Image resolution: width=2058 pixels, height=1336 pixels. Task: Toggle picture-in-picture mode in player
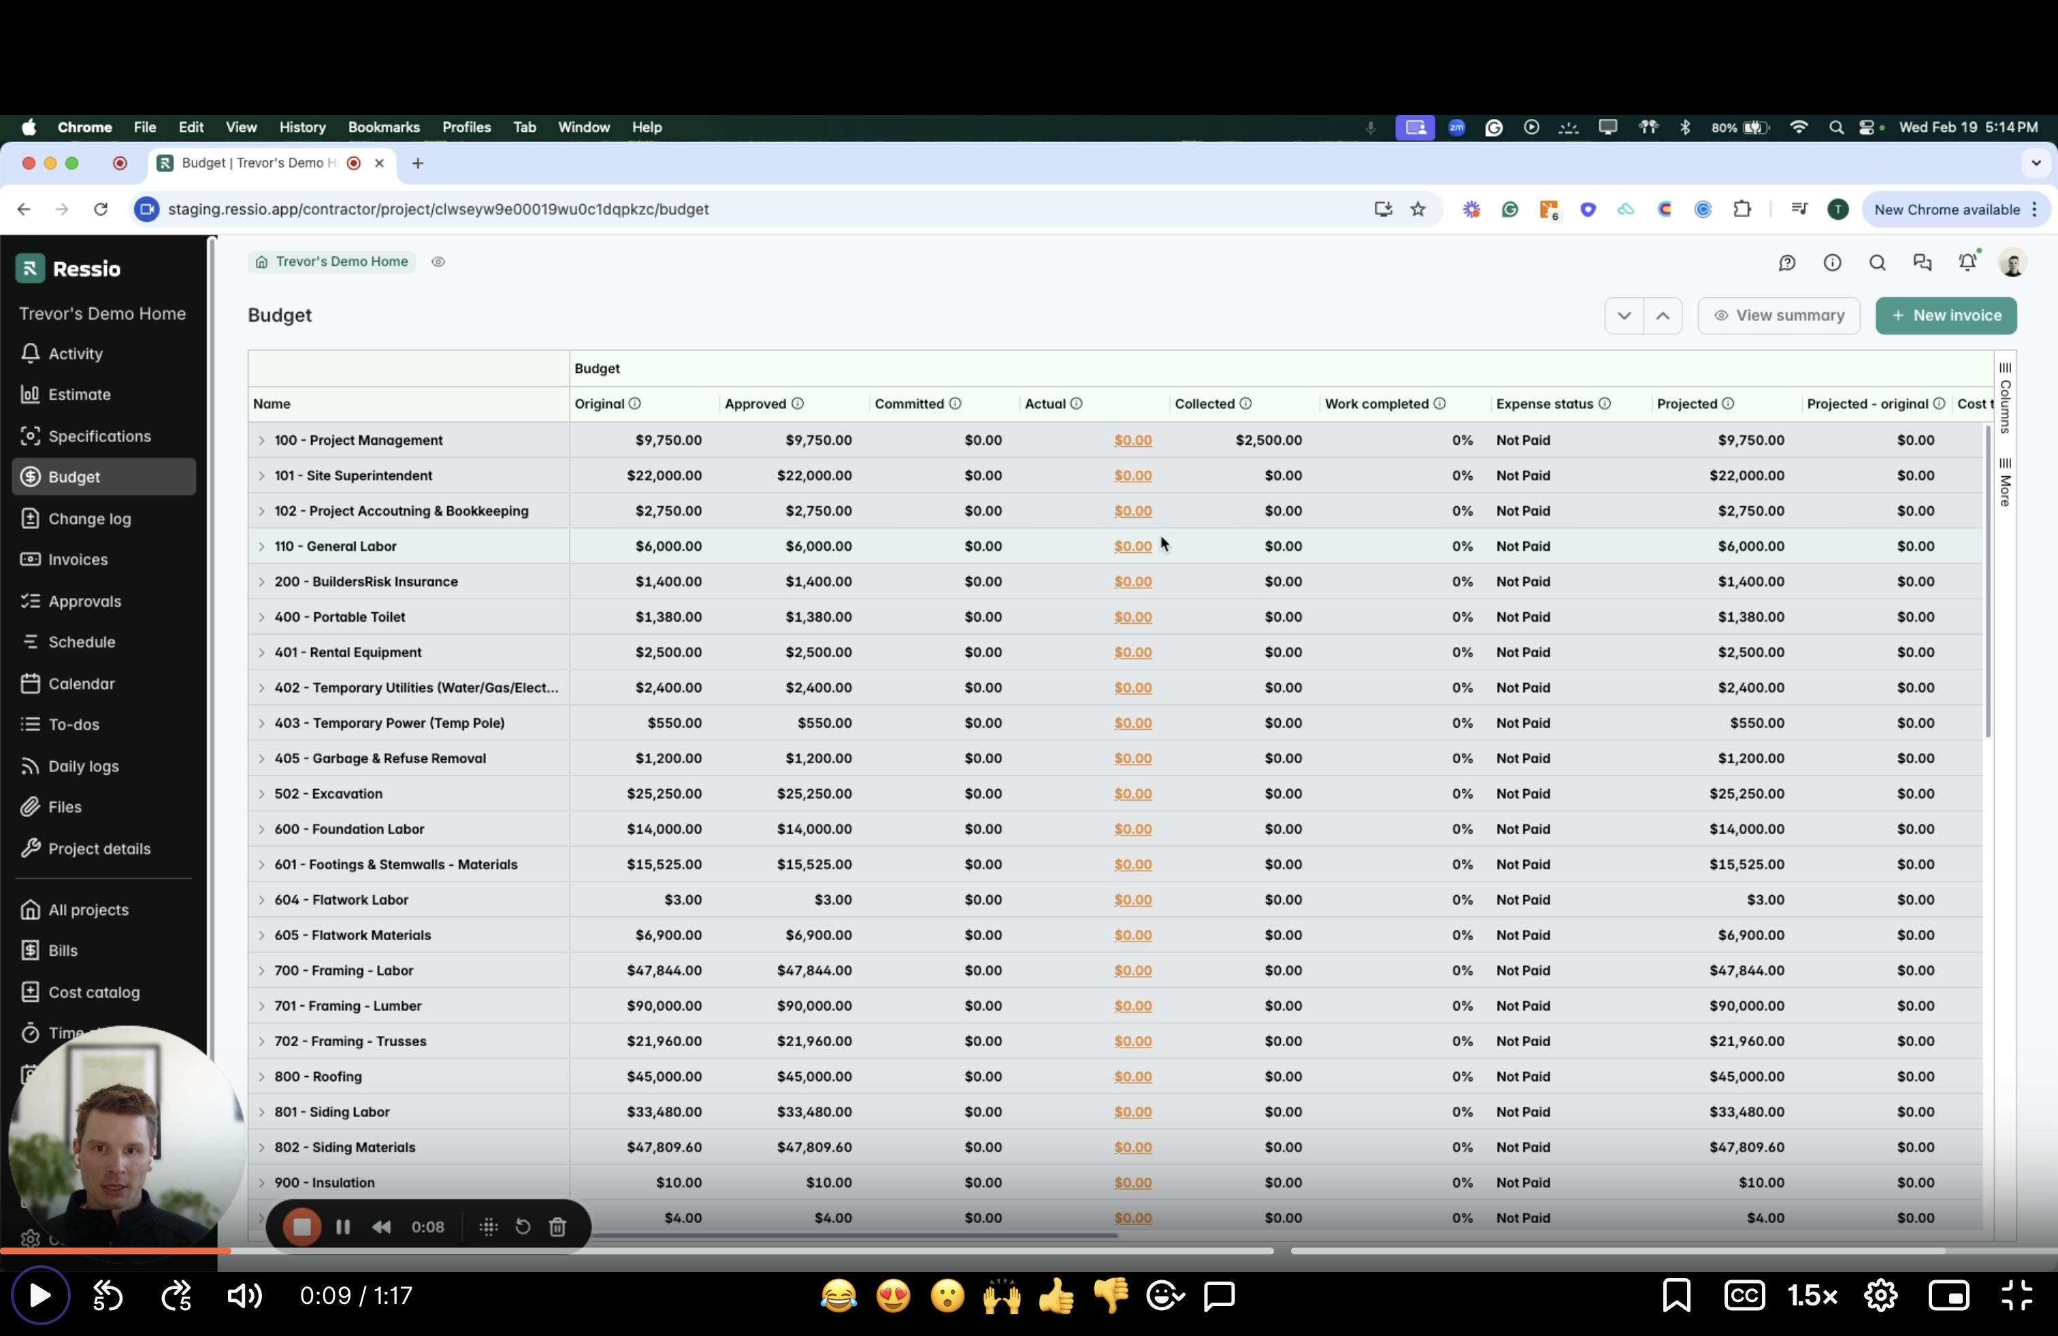click(1949, 1295)
